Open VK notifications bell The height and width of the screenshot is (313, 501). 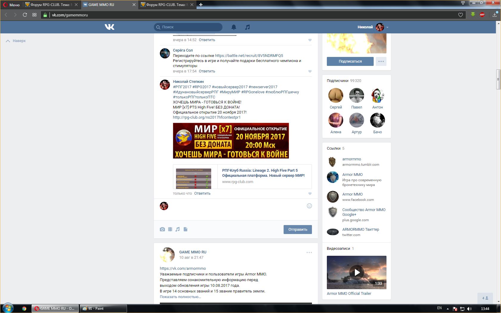click(x=234, y=27)
